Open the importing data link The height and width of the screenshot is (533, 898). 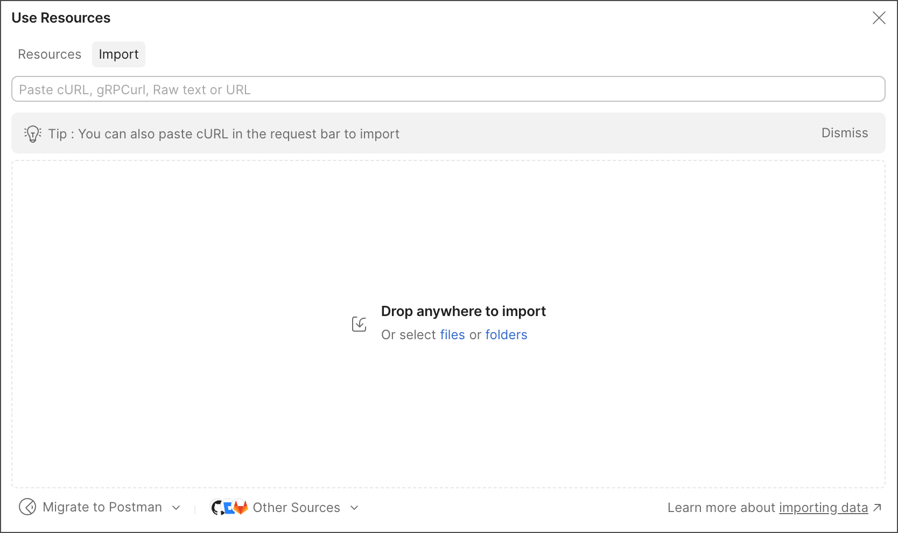click(x=823, y=508)
